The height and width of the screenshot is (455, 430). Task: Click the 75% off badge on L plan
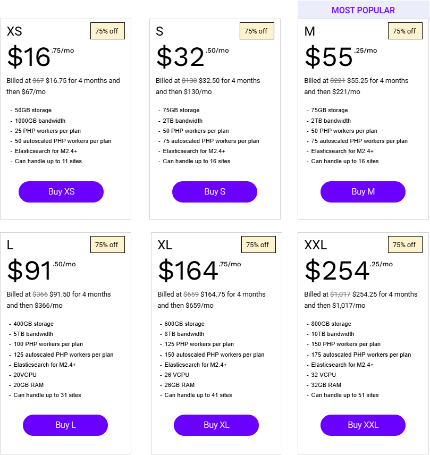[107, 245]
